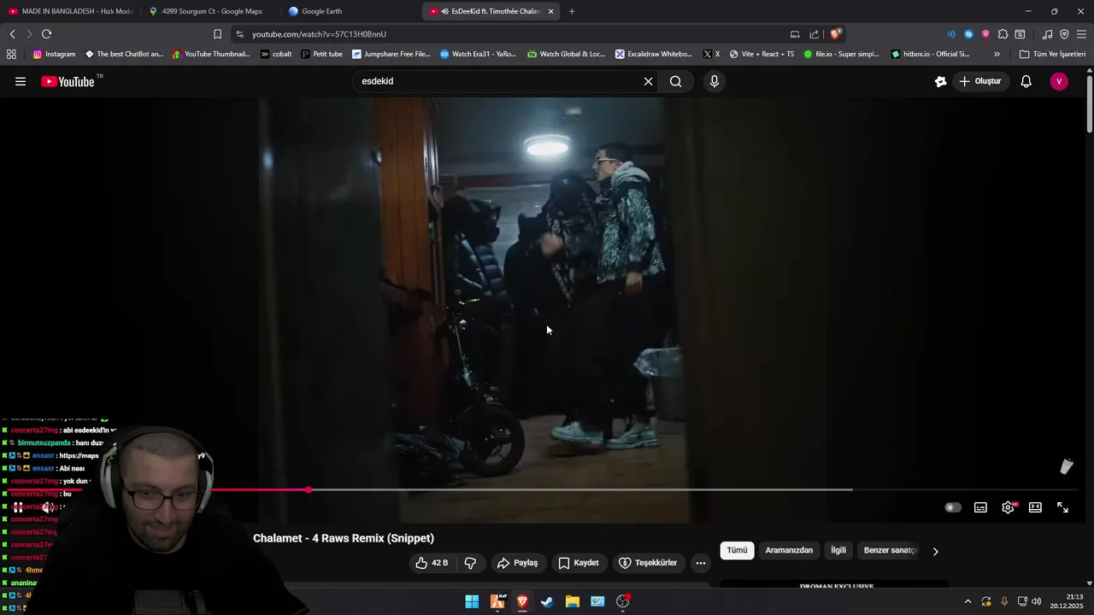The image size is (1094, 615).
Task: Share this page via address bar icon
Action: 815,34
